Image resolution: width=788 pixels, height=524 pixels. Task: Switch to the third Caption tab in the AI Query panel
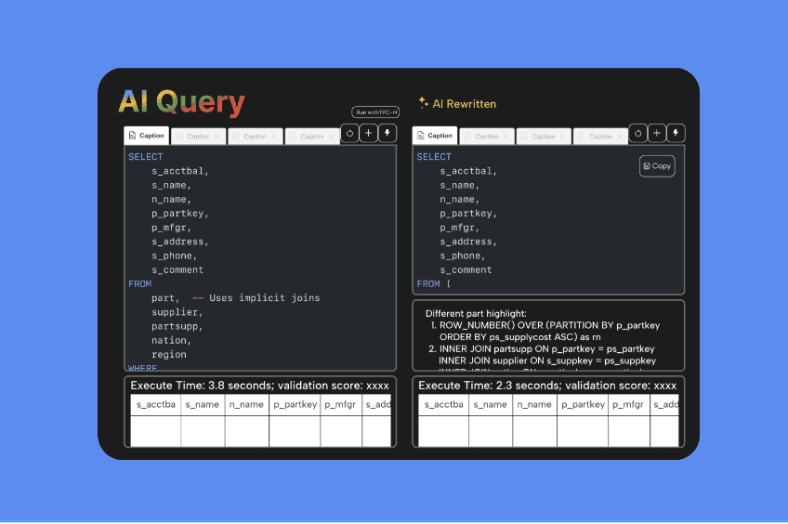pyautogui.click(x=255, y=137)
